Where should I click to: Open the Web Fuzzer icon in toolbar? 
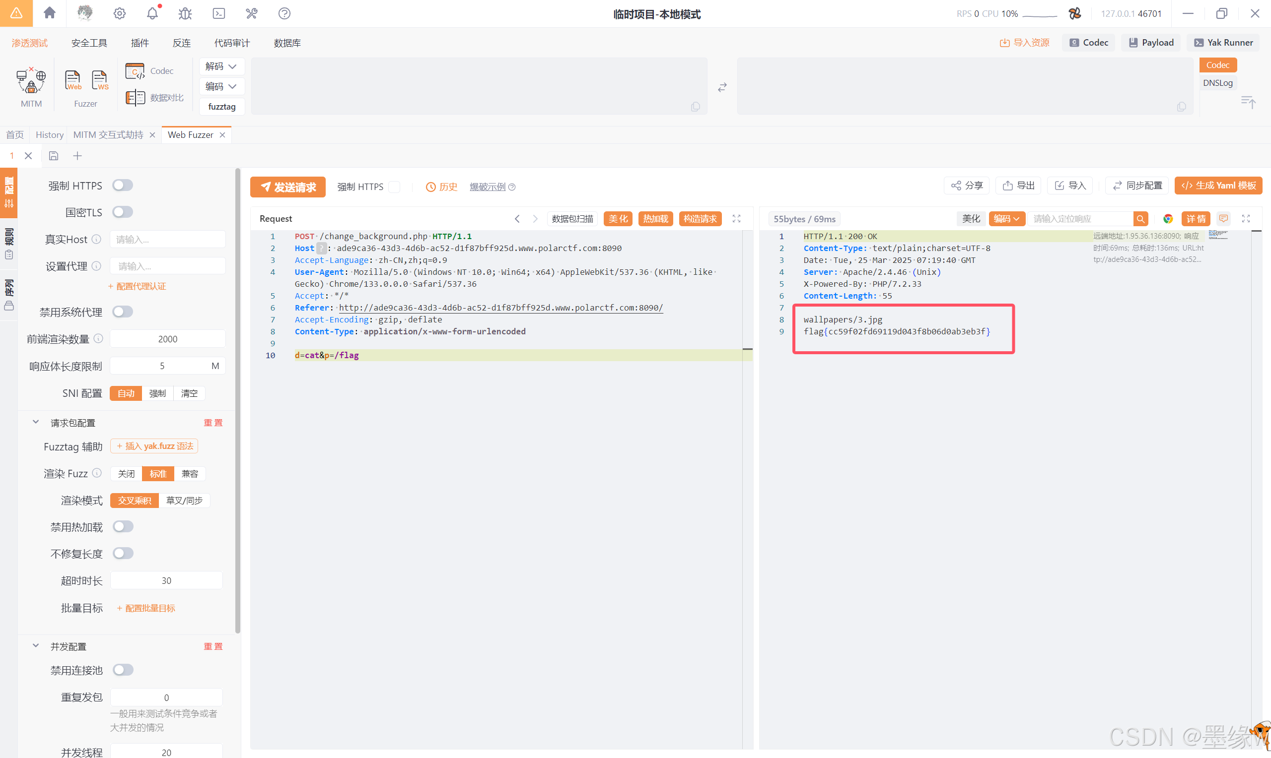(72, 80)
